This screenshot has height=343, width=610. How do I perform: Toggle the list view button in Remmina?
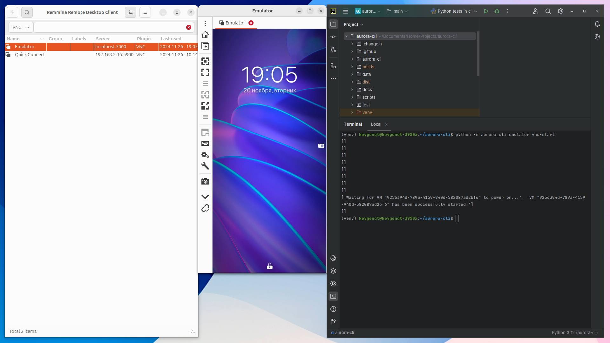[x=130, y=12]
